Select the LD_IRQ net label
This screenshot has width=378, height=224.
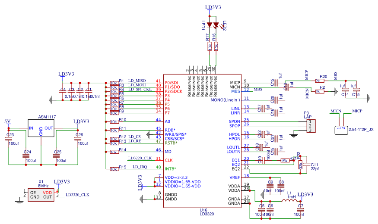pyautogui.click(x=140, y=167)
